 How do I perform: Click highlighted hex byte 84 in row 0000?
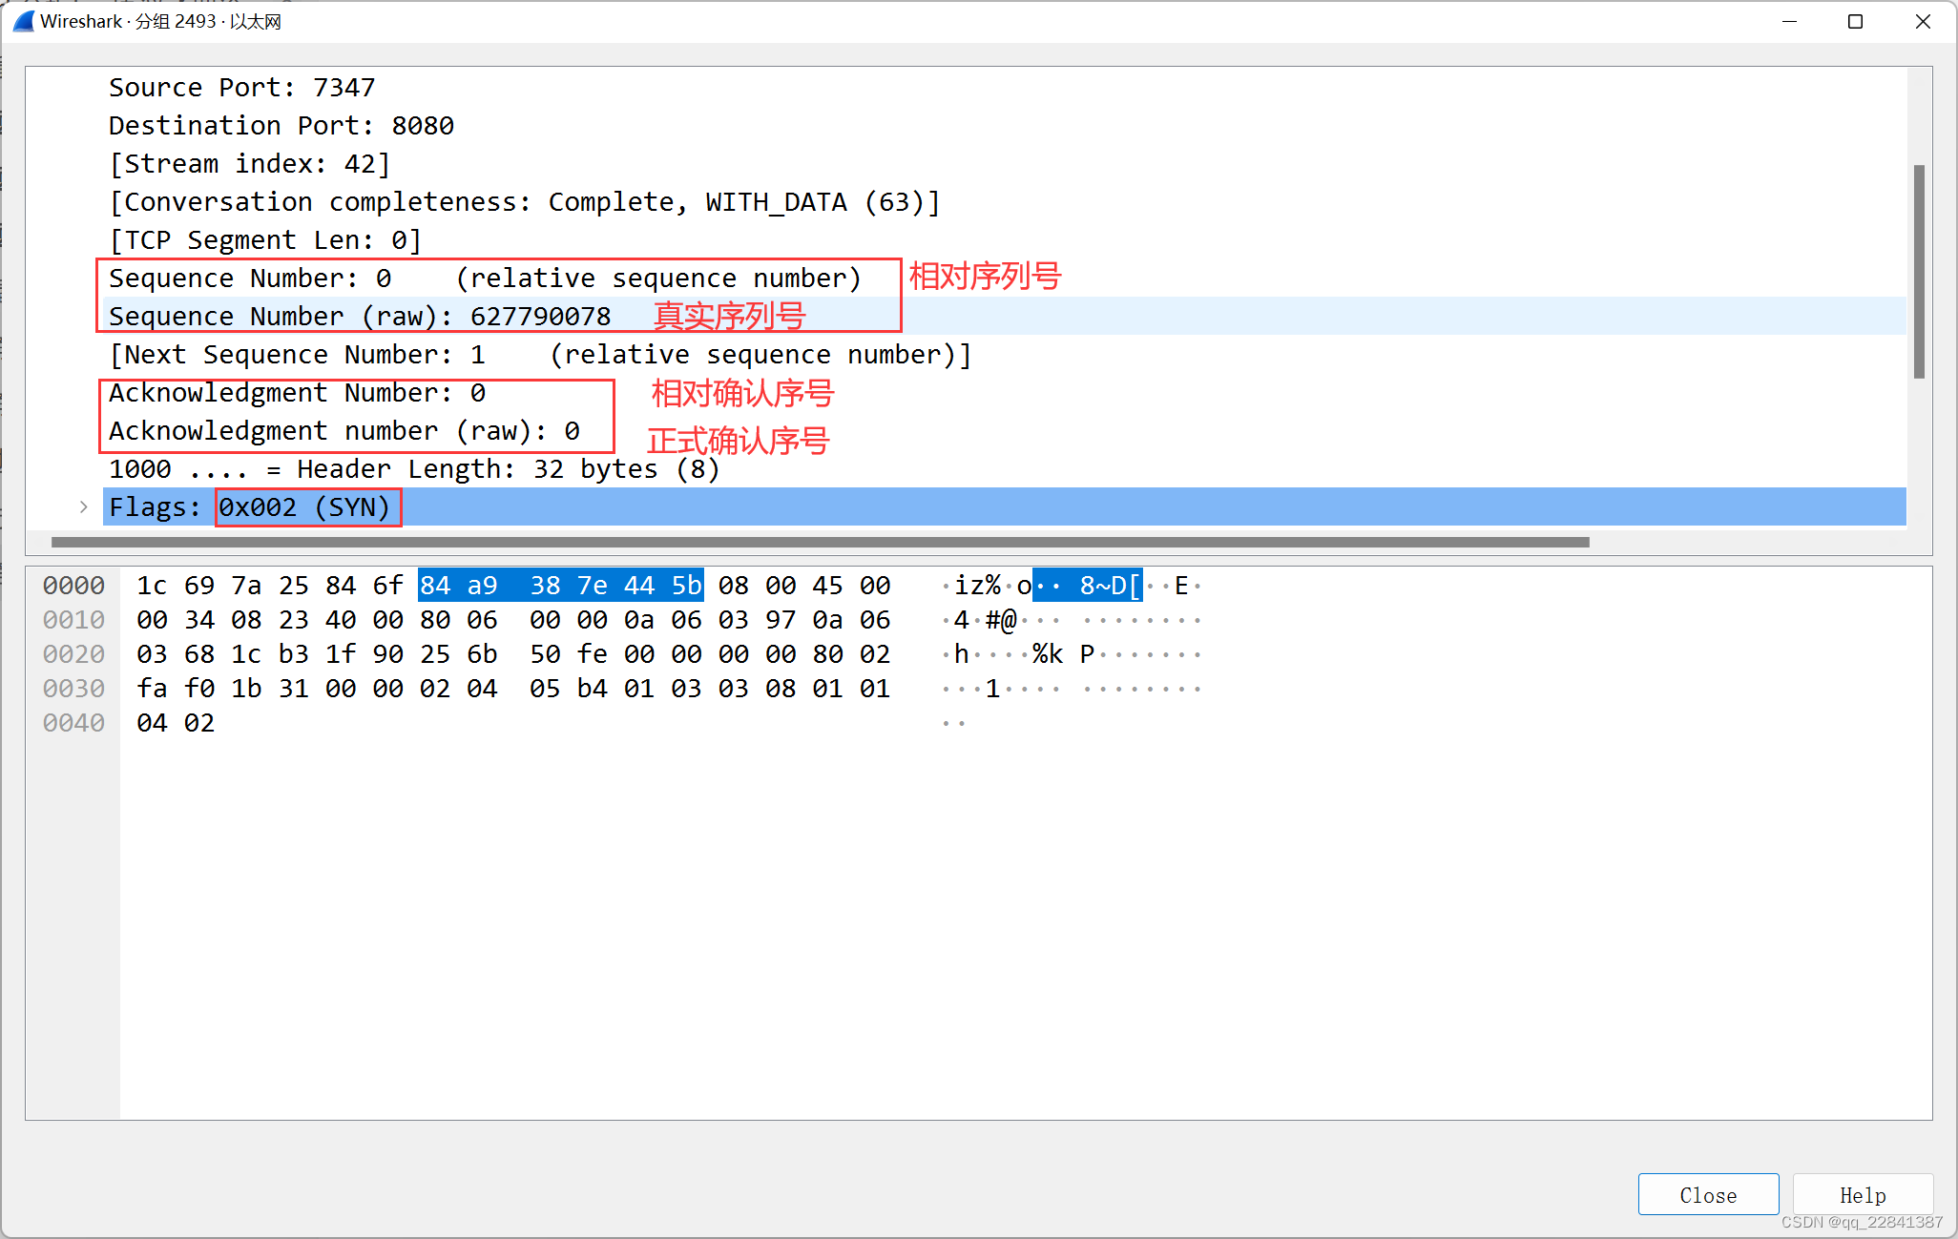pyautogui.click(x=435, y=586)
